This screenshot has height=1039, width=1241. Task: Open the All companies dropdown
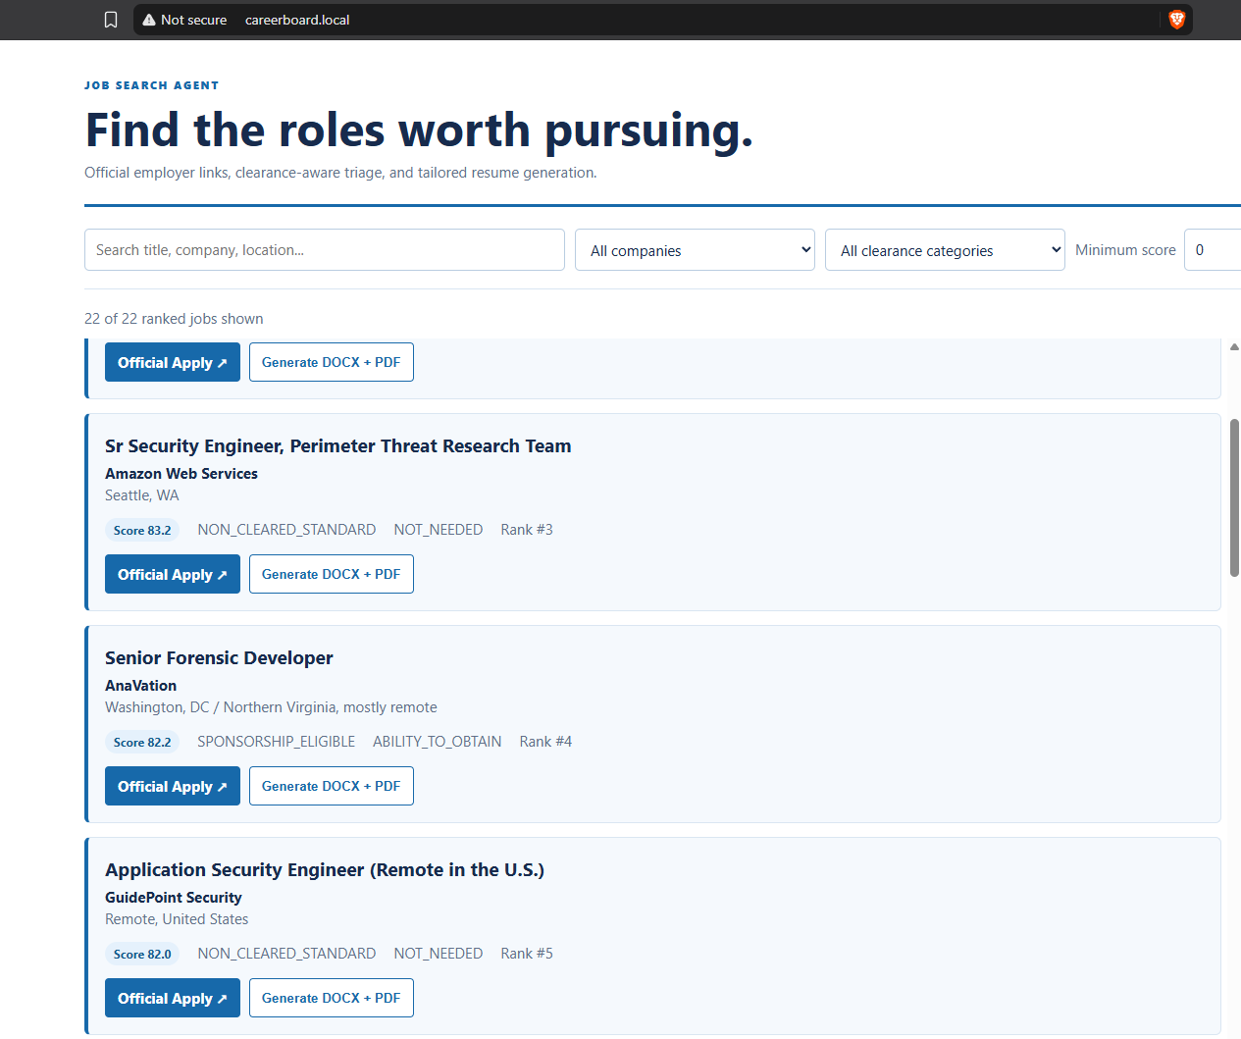point(695,250)
